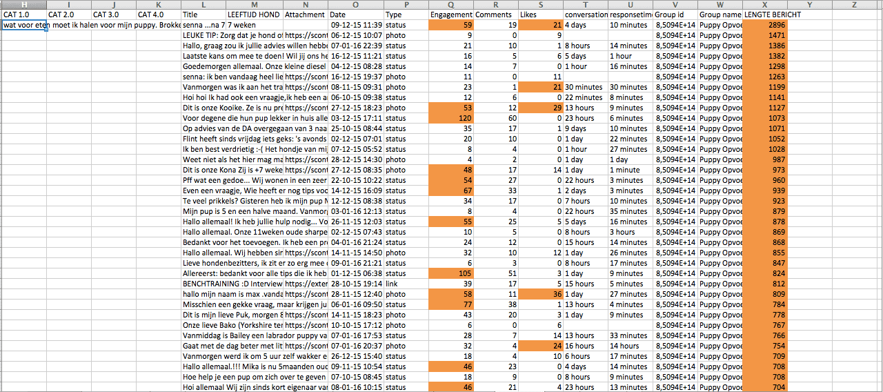Select the 'Goedemorgen allemaal' title cell
Viewport: 883px width, 392px height.
(203, 66)
